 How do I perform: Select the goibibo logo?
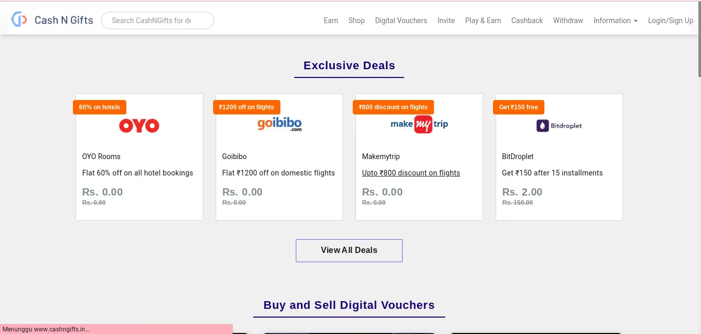(x=279, y=125)
